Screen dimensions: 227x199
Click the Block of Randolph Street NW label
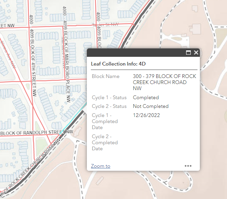37,133
